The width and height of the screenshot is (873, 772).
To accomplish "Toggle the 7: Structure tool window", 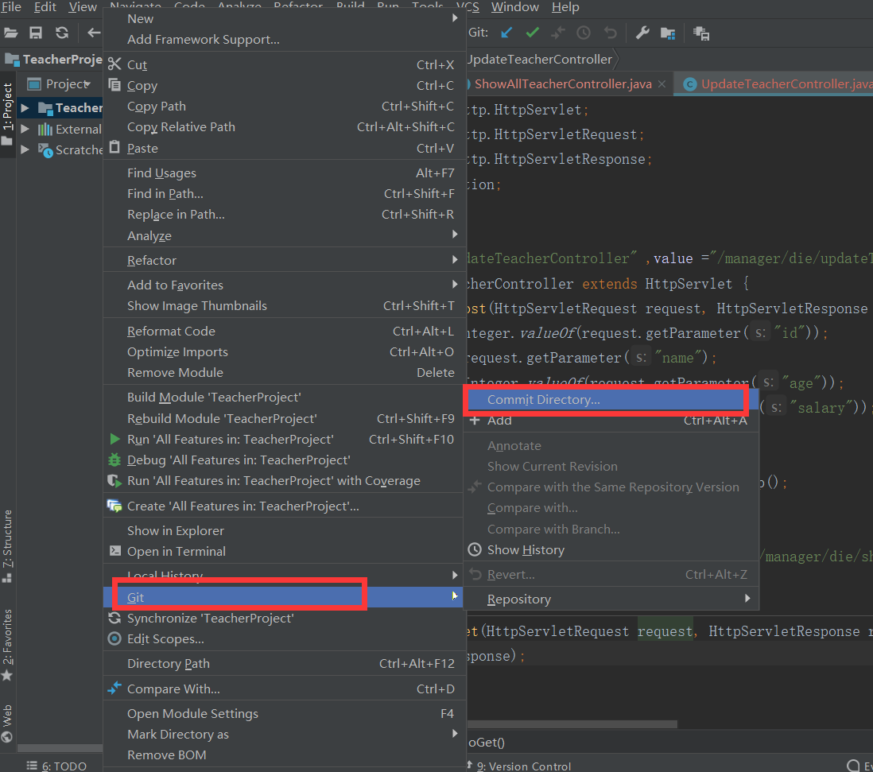I will click(7, 545).
